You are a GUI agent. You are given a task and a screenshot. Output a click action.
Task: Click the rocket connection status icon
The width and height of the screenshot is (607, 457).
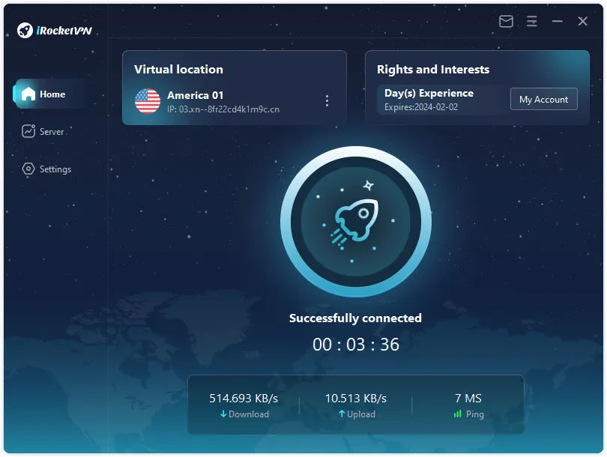(357, 223)
